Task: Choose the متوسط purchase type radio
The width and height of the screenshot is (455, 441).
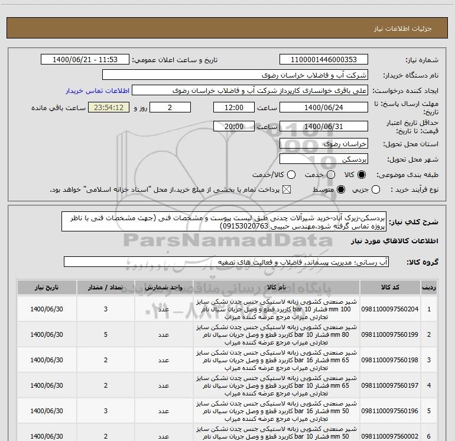Action: click(341, 190)
